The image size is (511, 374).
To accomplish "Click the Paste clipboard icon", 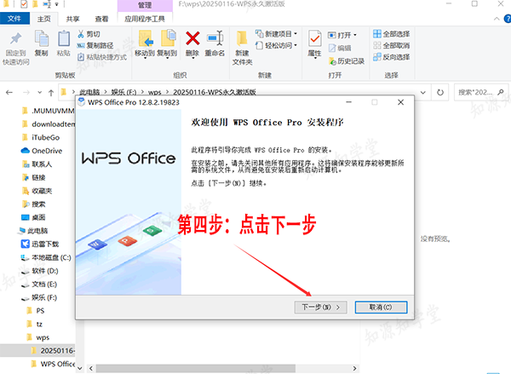I will coord(64,38).
